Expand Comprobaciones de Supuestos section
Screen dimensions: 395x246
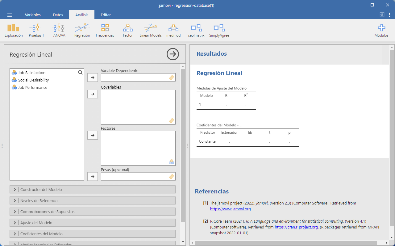(93, 212)
